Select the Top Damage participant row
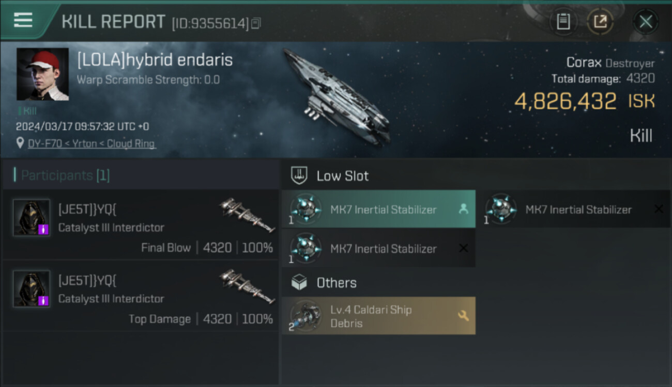The image size is (672, 387). [140, 299]
